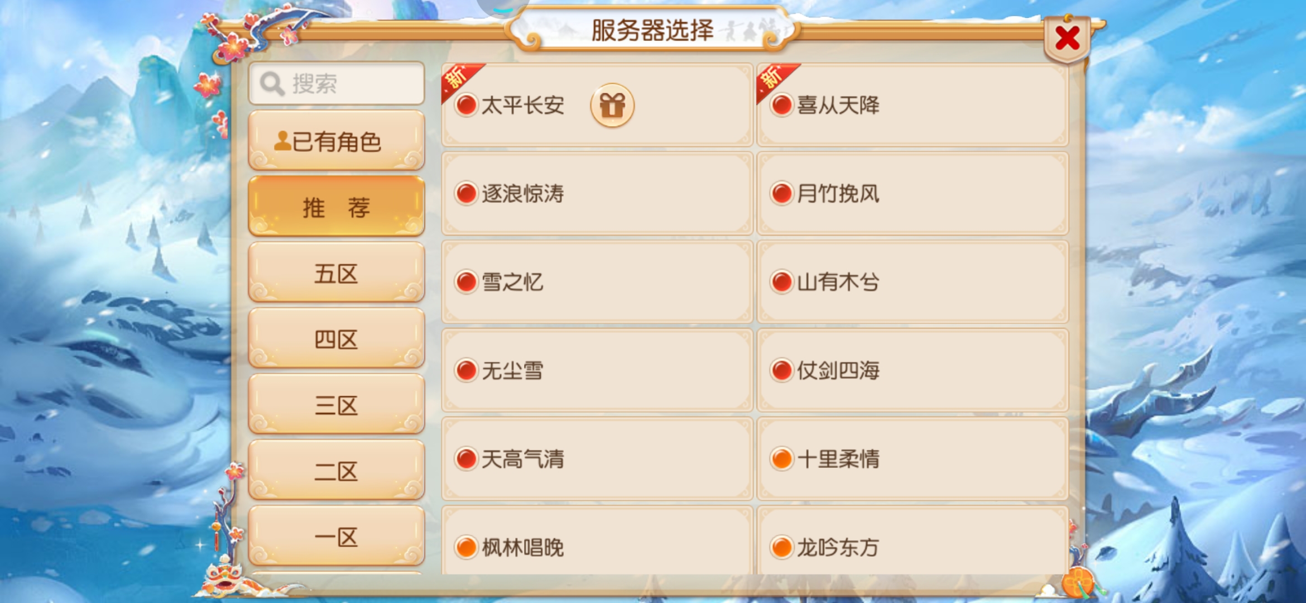
Task: Click the orange status dot of 枫林唱晚
Action: coord(466,547)
